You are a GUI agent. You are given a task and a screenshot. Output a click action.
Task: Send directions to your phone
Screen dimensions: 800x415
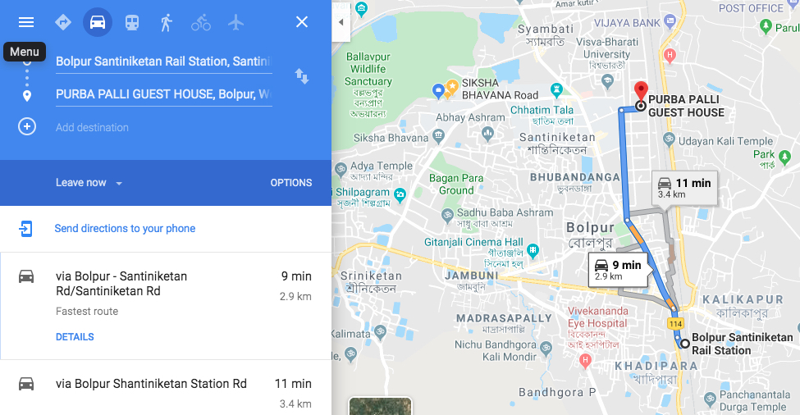[125, 228]
